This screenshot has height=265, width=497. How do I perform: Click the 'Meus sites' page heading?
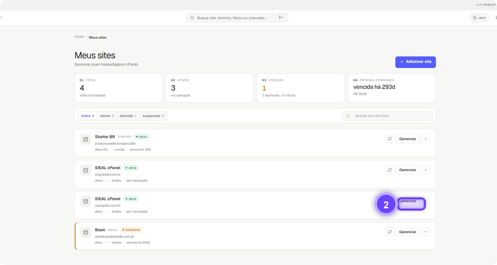(95, 55)
